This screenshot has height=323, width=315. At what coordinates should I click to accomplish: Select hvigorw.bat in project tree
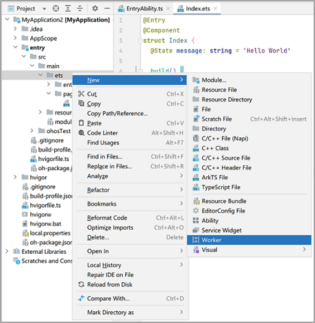pyautogui.click(x=45, y=224)
